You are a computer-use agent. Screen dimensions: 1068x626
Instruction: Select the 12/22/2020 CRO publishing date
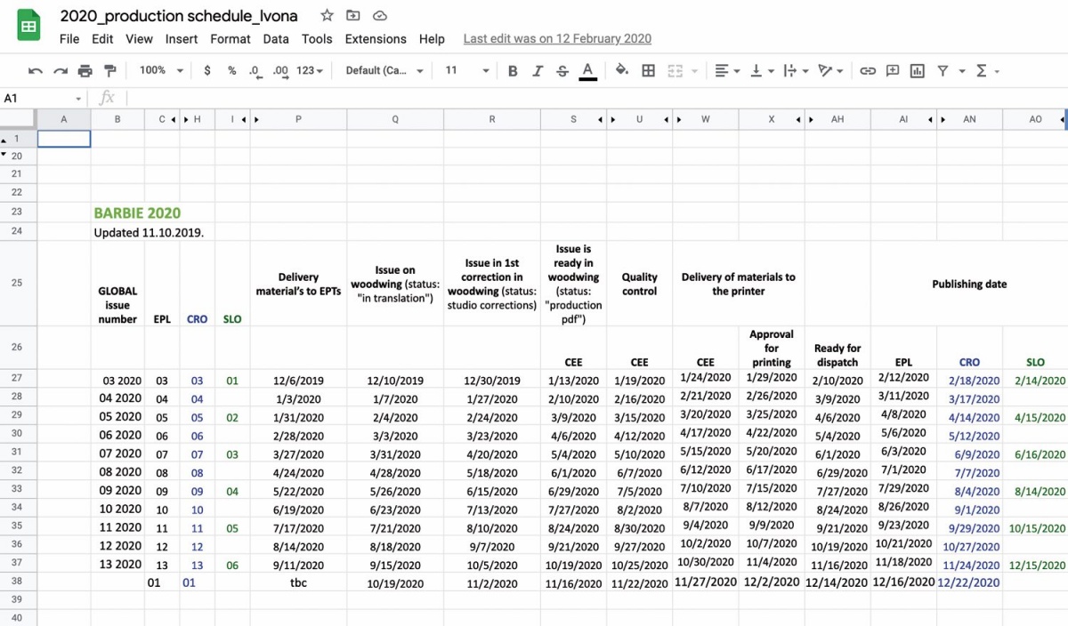point(969,582)
